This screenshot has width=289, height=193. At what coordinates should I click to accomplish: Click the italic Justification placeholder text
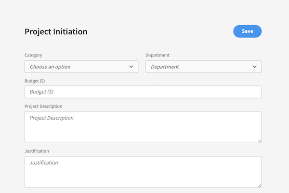(44, 163)
